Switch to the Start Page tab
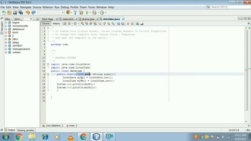The width and height of the screenshot is (251, 141). 47,19
